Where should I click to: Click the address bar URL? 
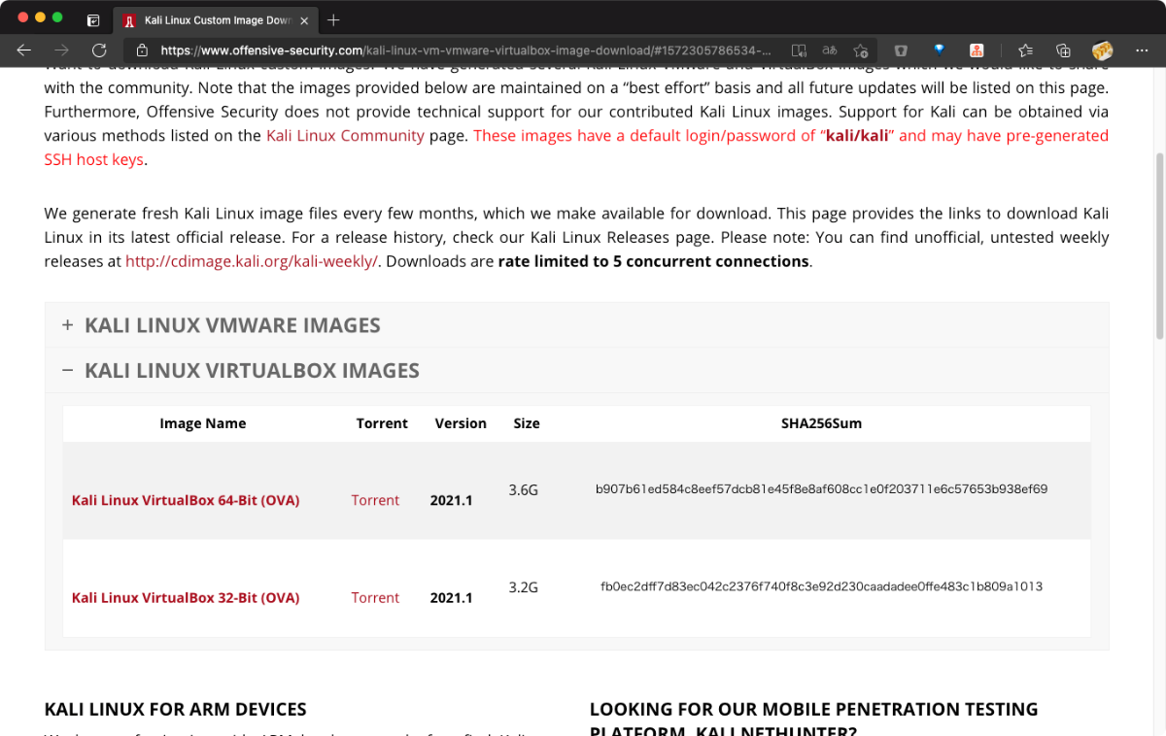coord(466,50)
